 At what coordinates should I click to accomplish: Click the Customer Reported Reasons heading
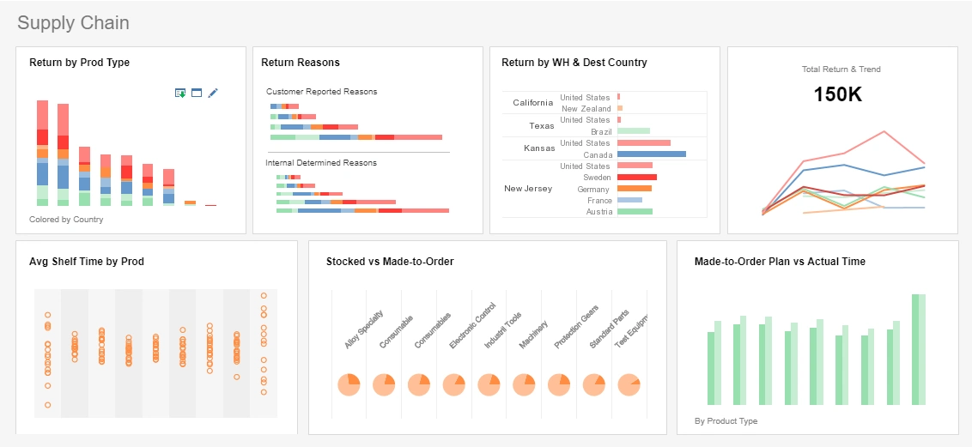[321, 92]
